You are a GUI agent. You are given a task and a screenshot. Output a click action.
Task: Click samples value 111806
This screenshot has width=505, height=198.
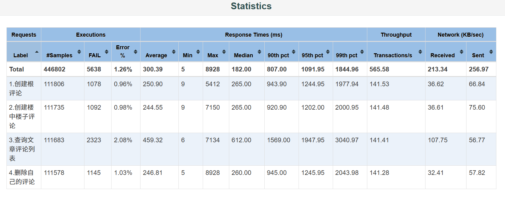pos(54,84)
